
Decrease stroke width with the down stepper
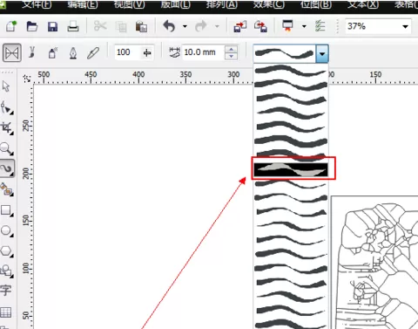231,56
